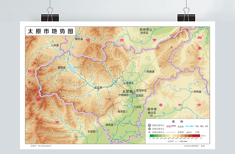Click the 图例 legend heading
The height and width of the screenshot is (154, 235).
tap(175, 121)
